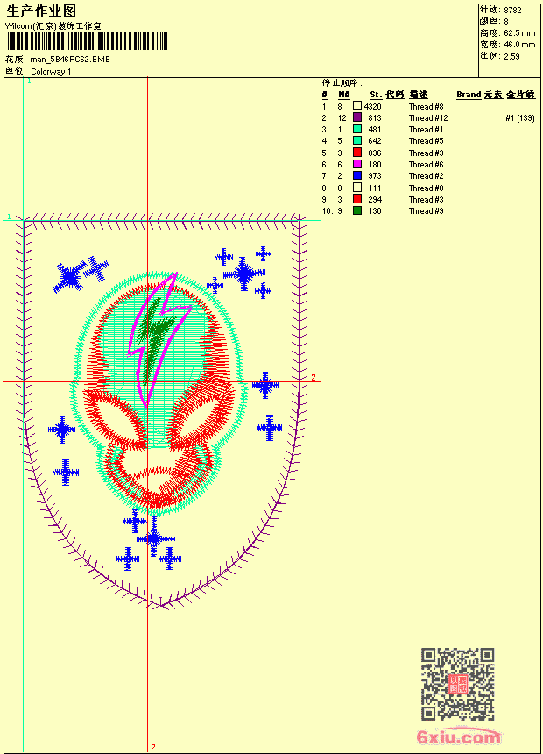Viewport: 543px width, 754px height.
Task: Click the Thread #5 description
Action: tap(427, 141)
